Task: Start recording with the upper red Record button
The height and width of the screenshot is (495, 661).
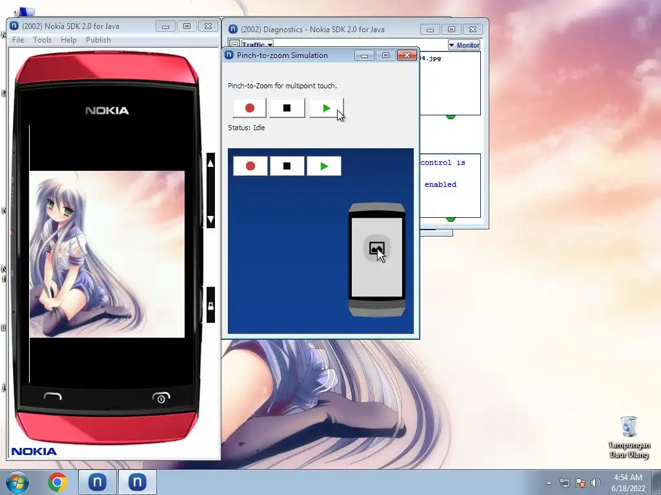Action: [x=250, y=108]
